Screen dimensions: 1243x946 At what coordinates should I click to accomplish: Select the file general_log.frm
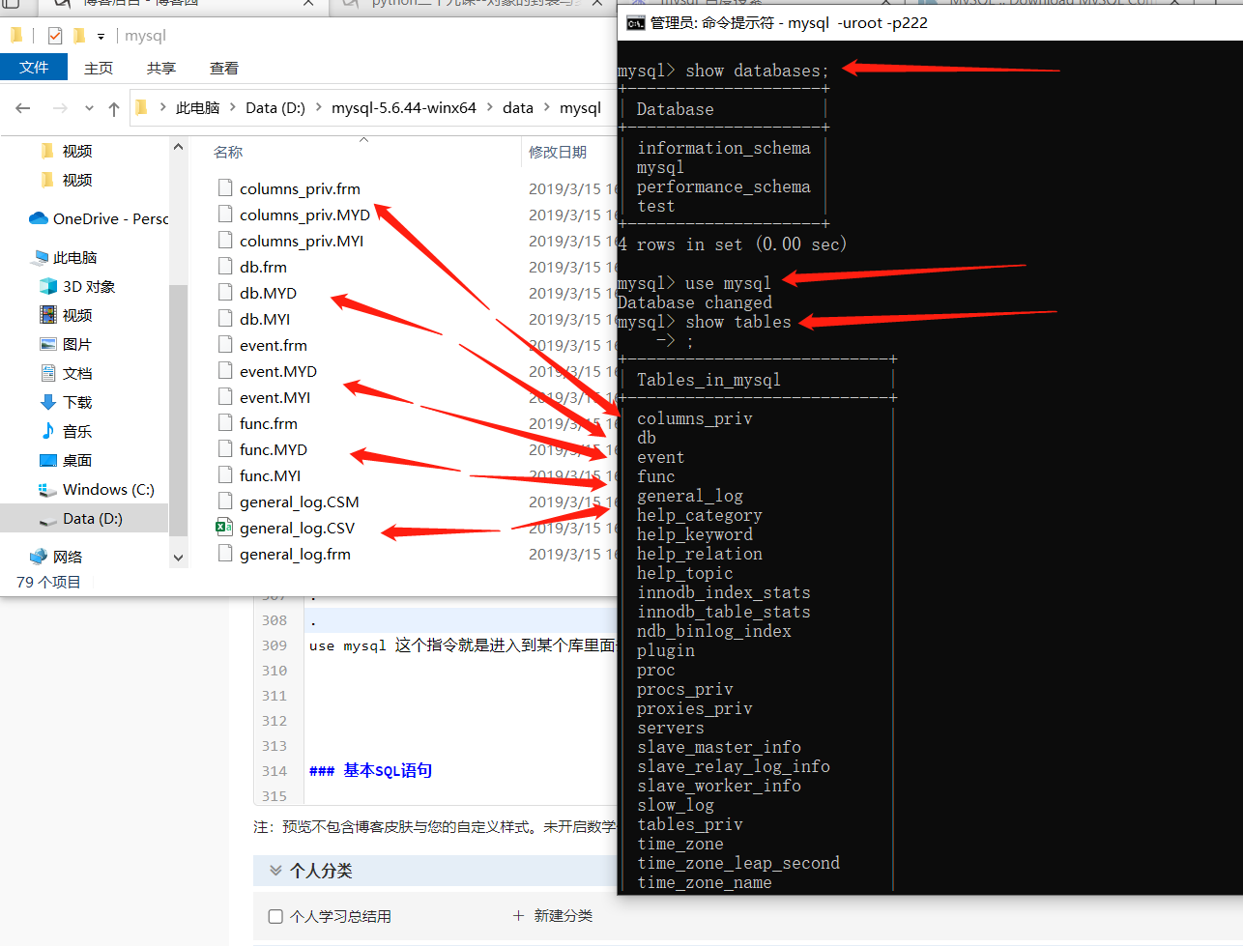(295, 554)
